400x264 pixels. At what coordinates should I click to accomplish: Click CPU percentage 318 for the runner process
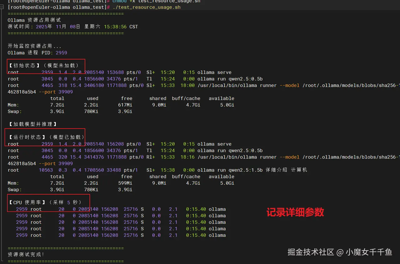click(x=63, y=85)
